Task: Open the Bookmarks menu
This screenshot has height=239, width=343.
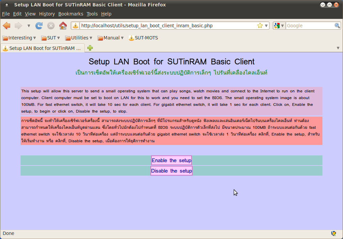Action: 70,14
